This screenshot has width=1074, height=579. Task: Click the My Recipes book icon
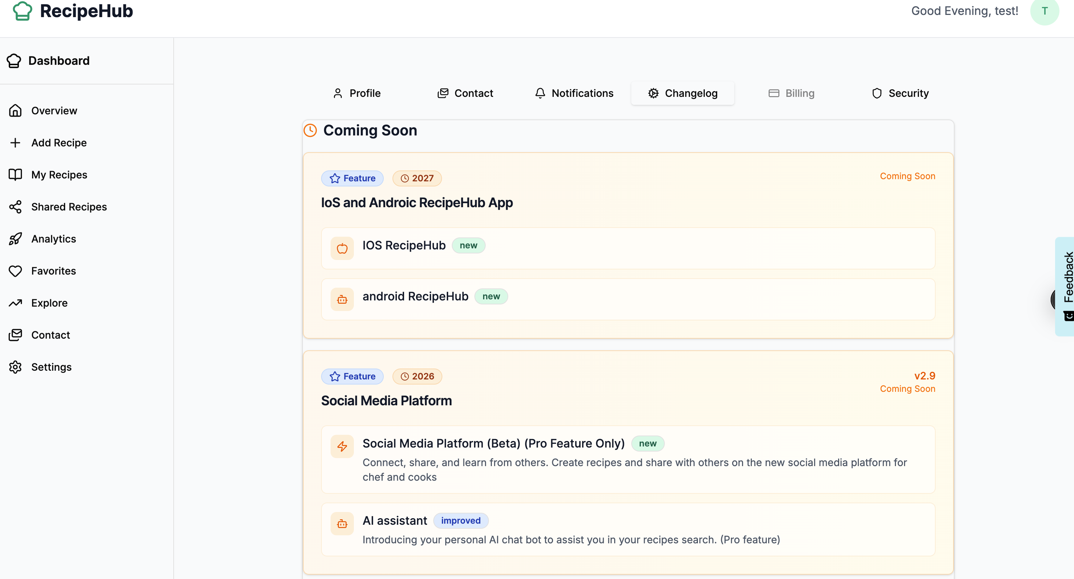tap(15, 175)
